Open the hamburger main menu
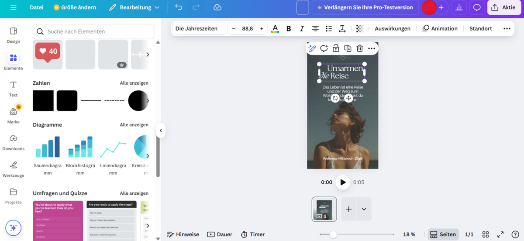This screenshot has height=241, width=524. (x=13, y=7)
